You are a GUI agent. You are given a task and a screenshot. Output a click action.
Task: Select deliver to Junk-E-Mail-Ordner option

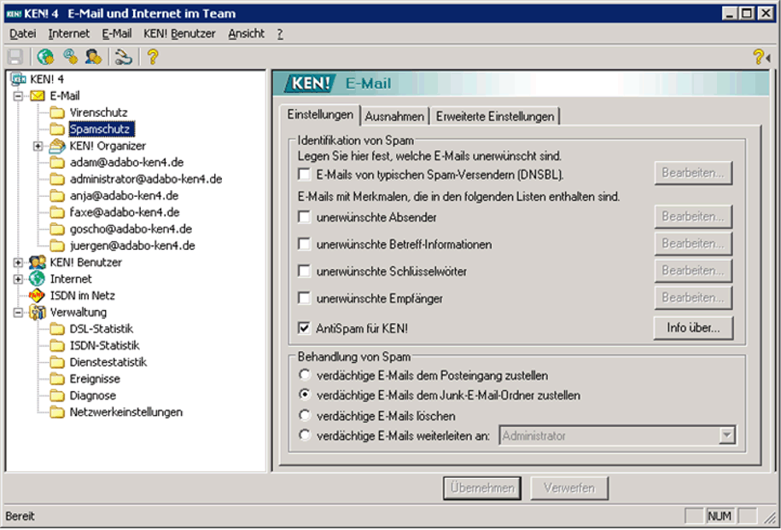coord(305,395)
